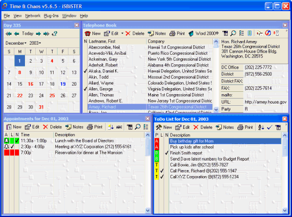Click Word 2000 merge icon
Screen dimensions: 292x217
pos(191,34)
